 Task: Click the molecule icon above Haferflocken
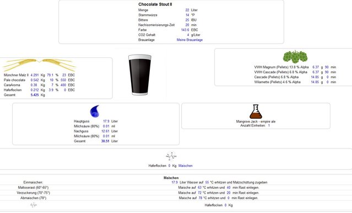click(171, 156)
